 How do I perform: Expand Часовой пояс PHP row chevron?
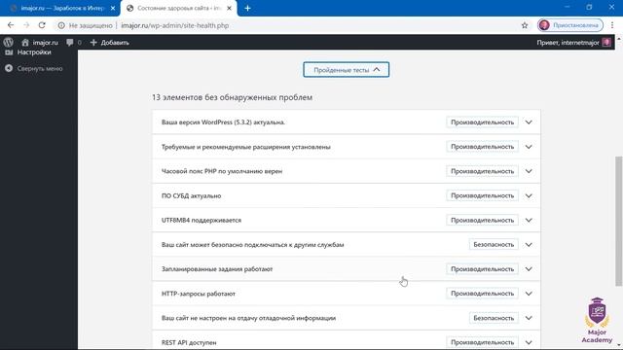[x=529, y=171]
